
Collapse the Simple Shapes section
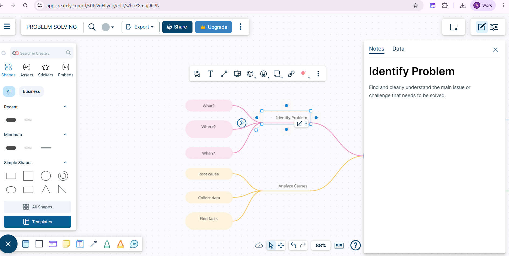coord(65,162)
